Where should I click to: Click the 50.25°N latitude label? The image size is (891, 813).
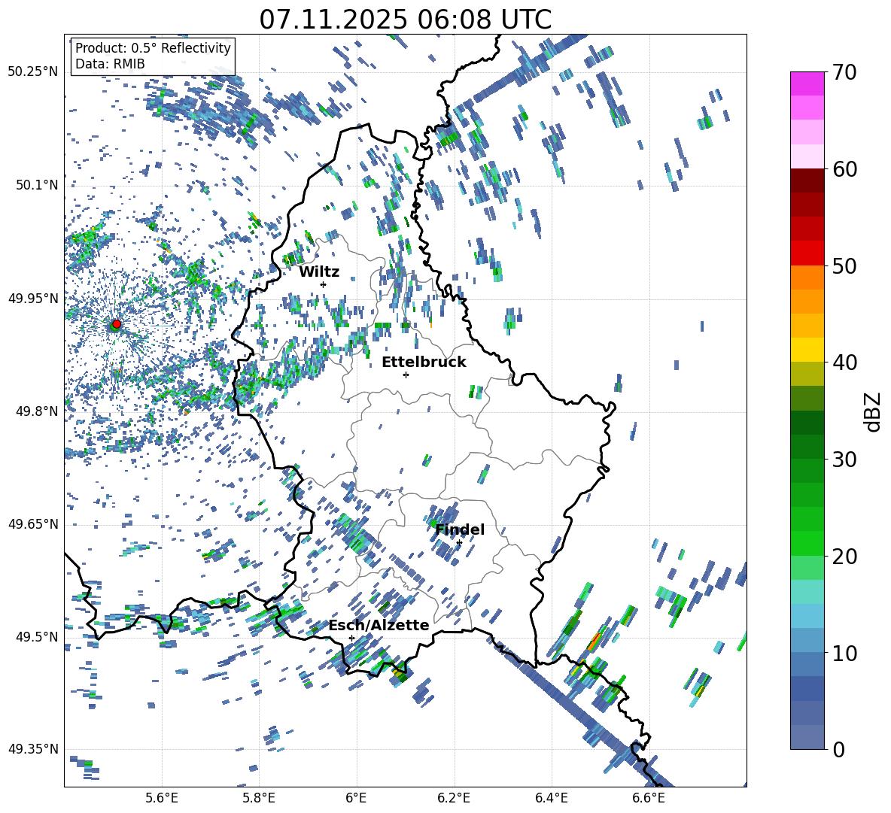pyautogui.click(x=33, y=72)
